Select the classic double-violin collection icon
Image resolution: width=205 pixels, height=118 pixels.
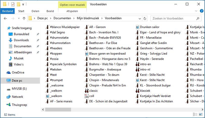86,91
